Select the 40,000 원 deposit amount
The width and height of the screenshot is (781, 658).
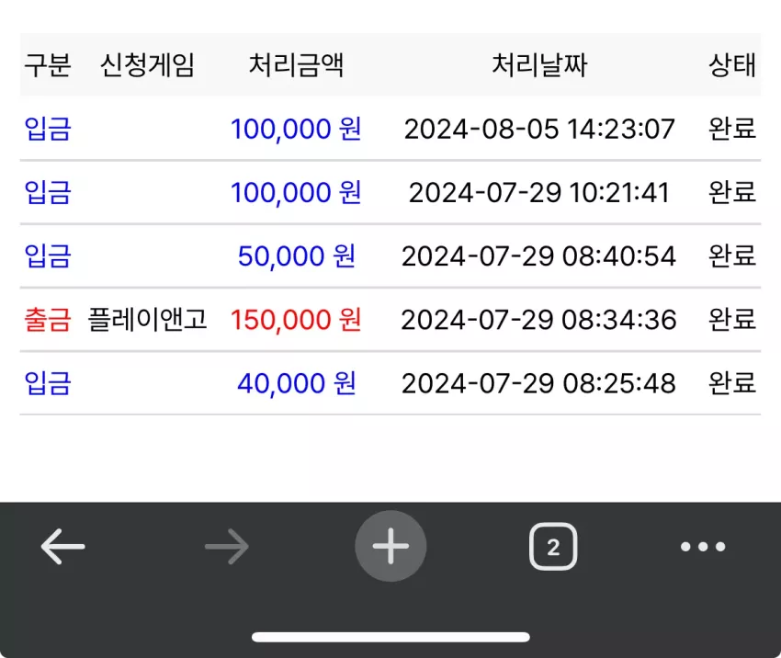[297, 383]
